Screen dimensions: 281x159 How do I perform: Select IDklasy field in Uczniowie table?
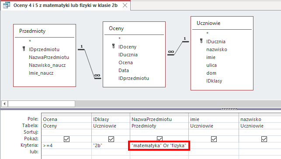[214, 81]
